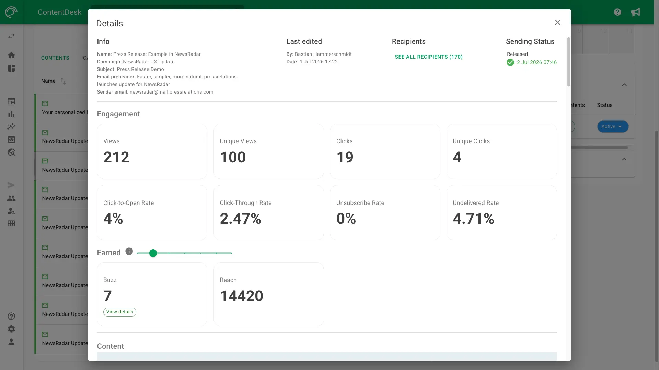Screen dimensions: 659x370
Task: Switch to the CONTENTS tab
Action: pos(55,58)
